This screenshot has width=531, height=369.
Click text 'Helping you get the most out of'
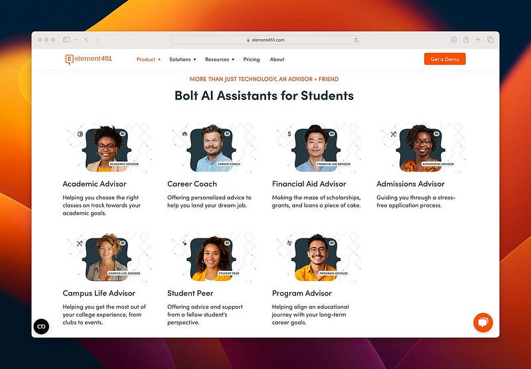point(104,307)
